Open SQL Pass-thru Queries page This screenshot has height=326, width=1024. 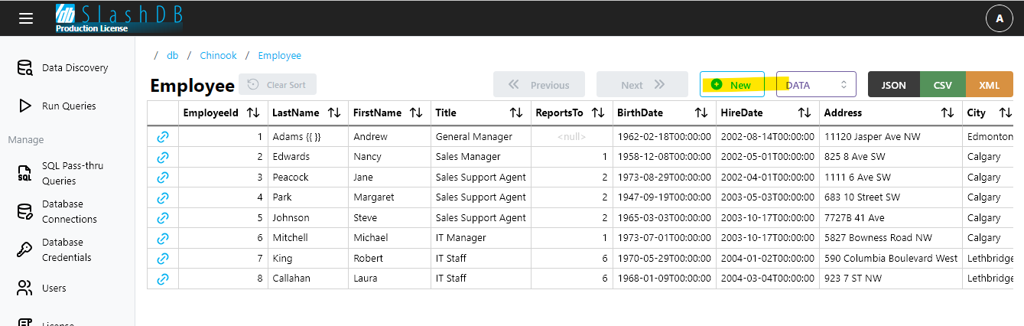click(x=72, y=173)
